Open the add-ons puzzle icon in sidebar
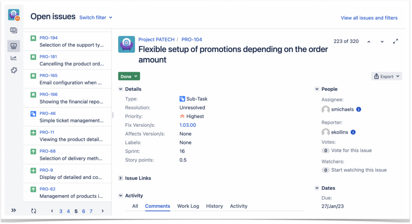The height and width of the screenshot is (224, 412). click(x=14, y=70)
